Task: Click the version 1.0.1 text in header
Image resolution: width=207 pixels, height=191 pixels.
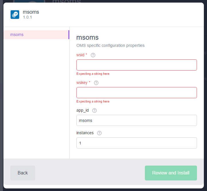Action: coord(27,17)
